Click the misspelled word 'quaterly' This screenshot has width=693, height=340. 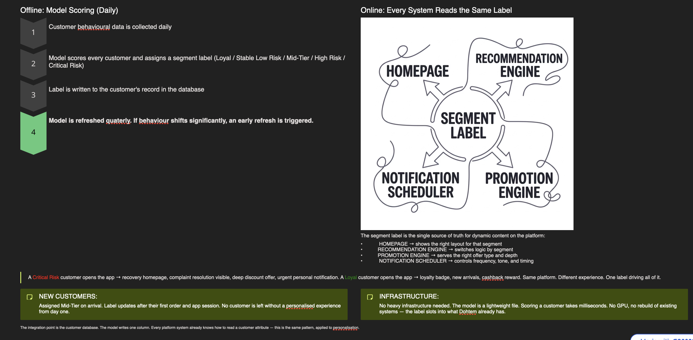[x=118, y=121]
